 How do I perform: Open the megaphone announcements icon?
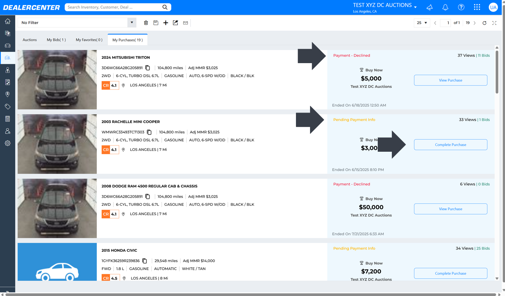point(429,7)
